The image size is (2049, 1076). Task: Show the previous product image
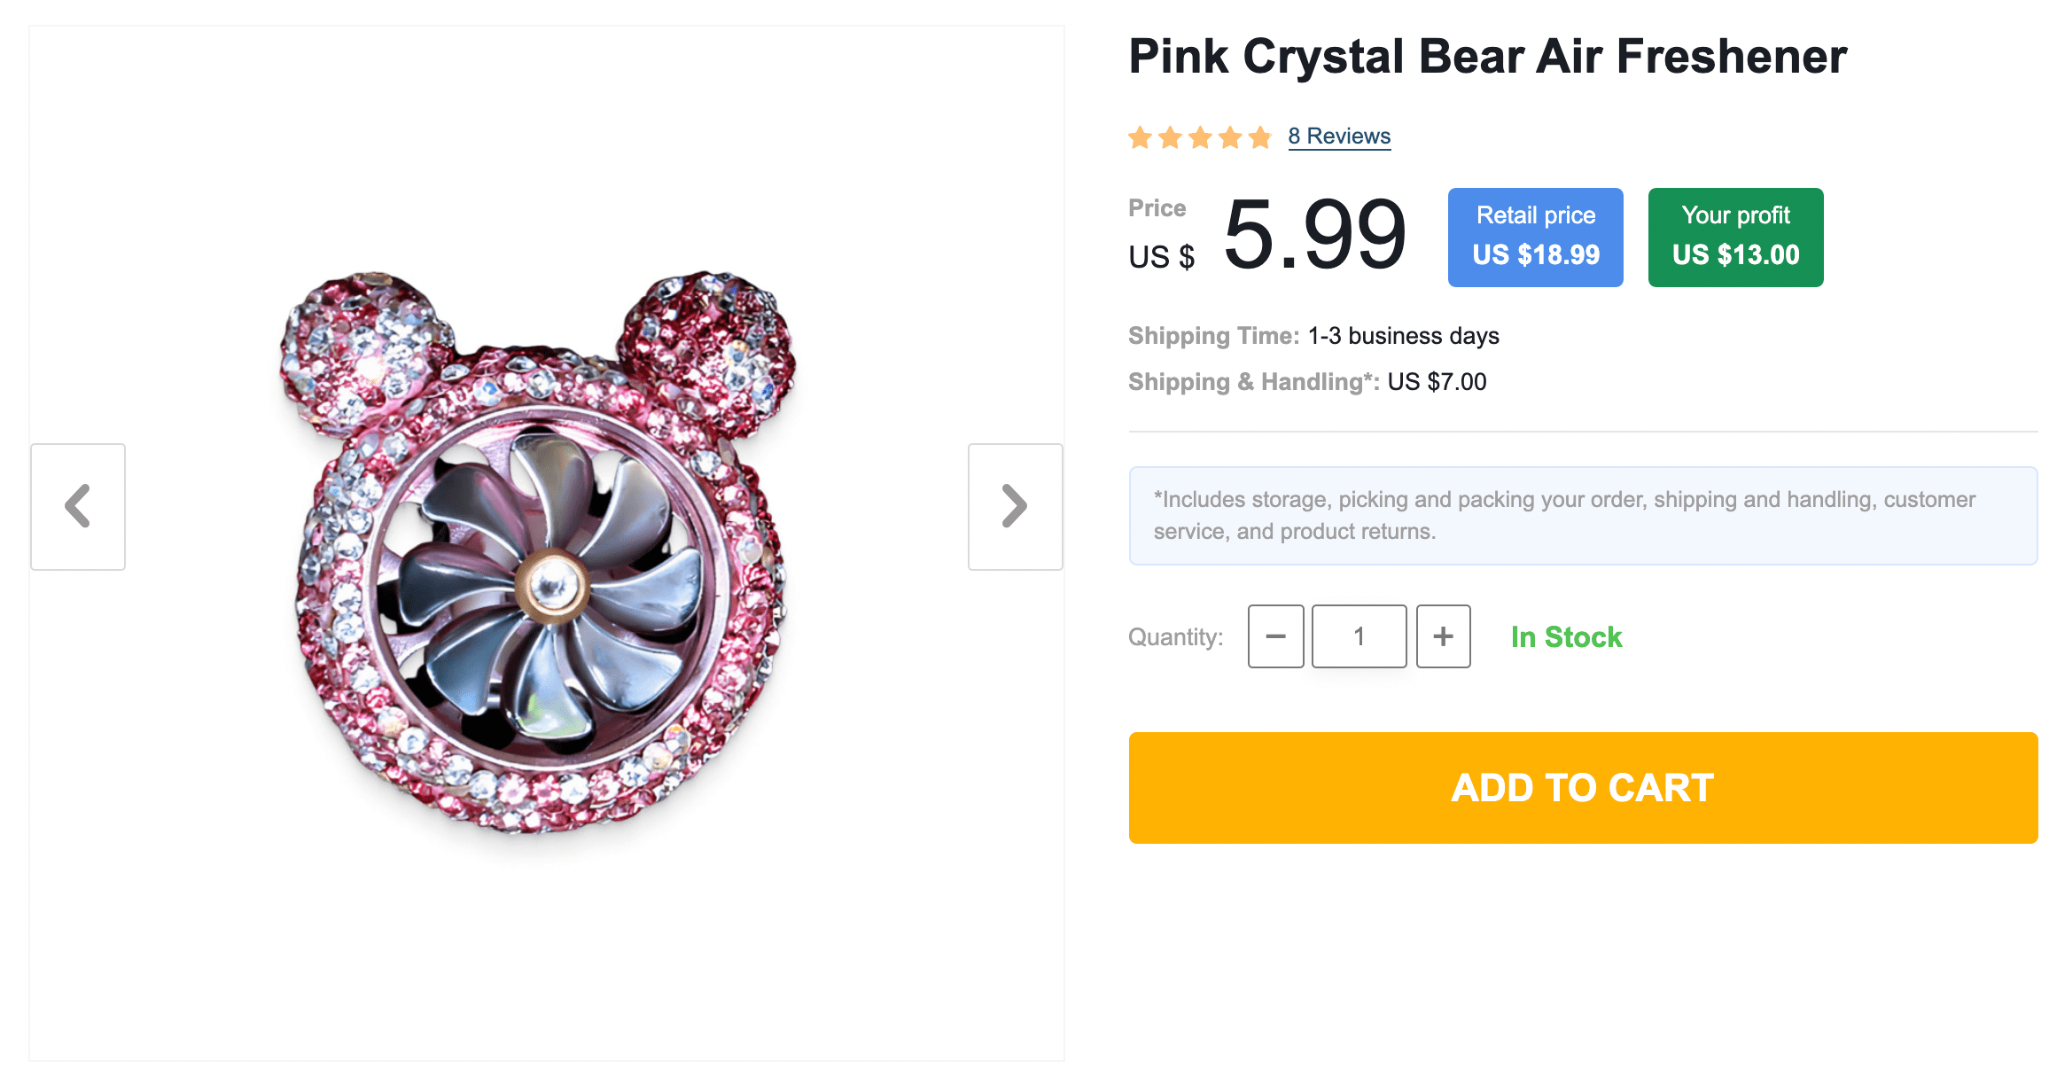click(x=78, y=506)
